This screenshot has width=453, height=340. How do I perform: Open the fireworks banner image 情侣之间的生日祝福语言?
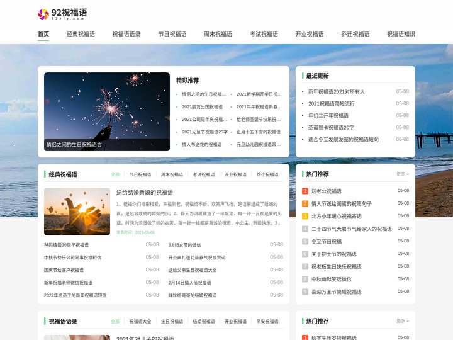pyautogui.click(x=107, y=111)
